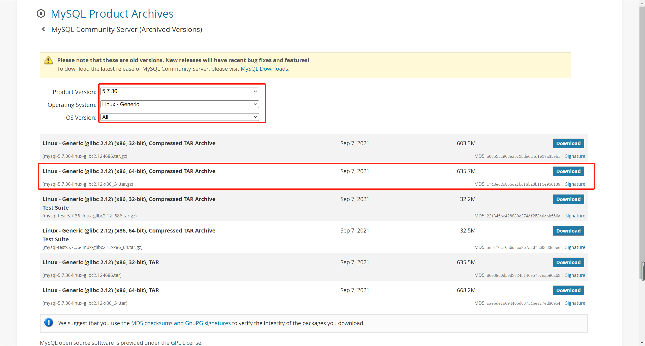Open Signature for the mysql-test x86_64 archive
The width and height of the screenshot is (645, 346).
(575, 247)
